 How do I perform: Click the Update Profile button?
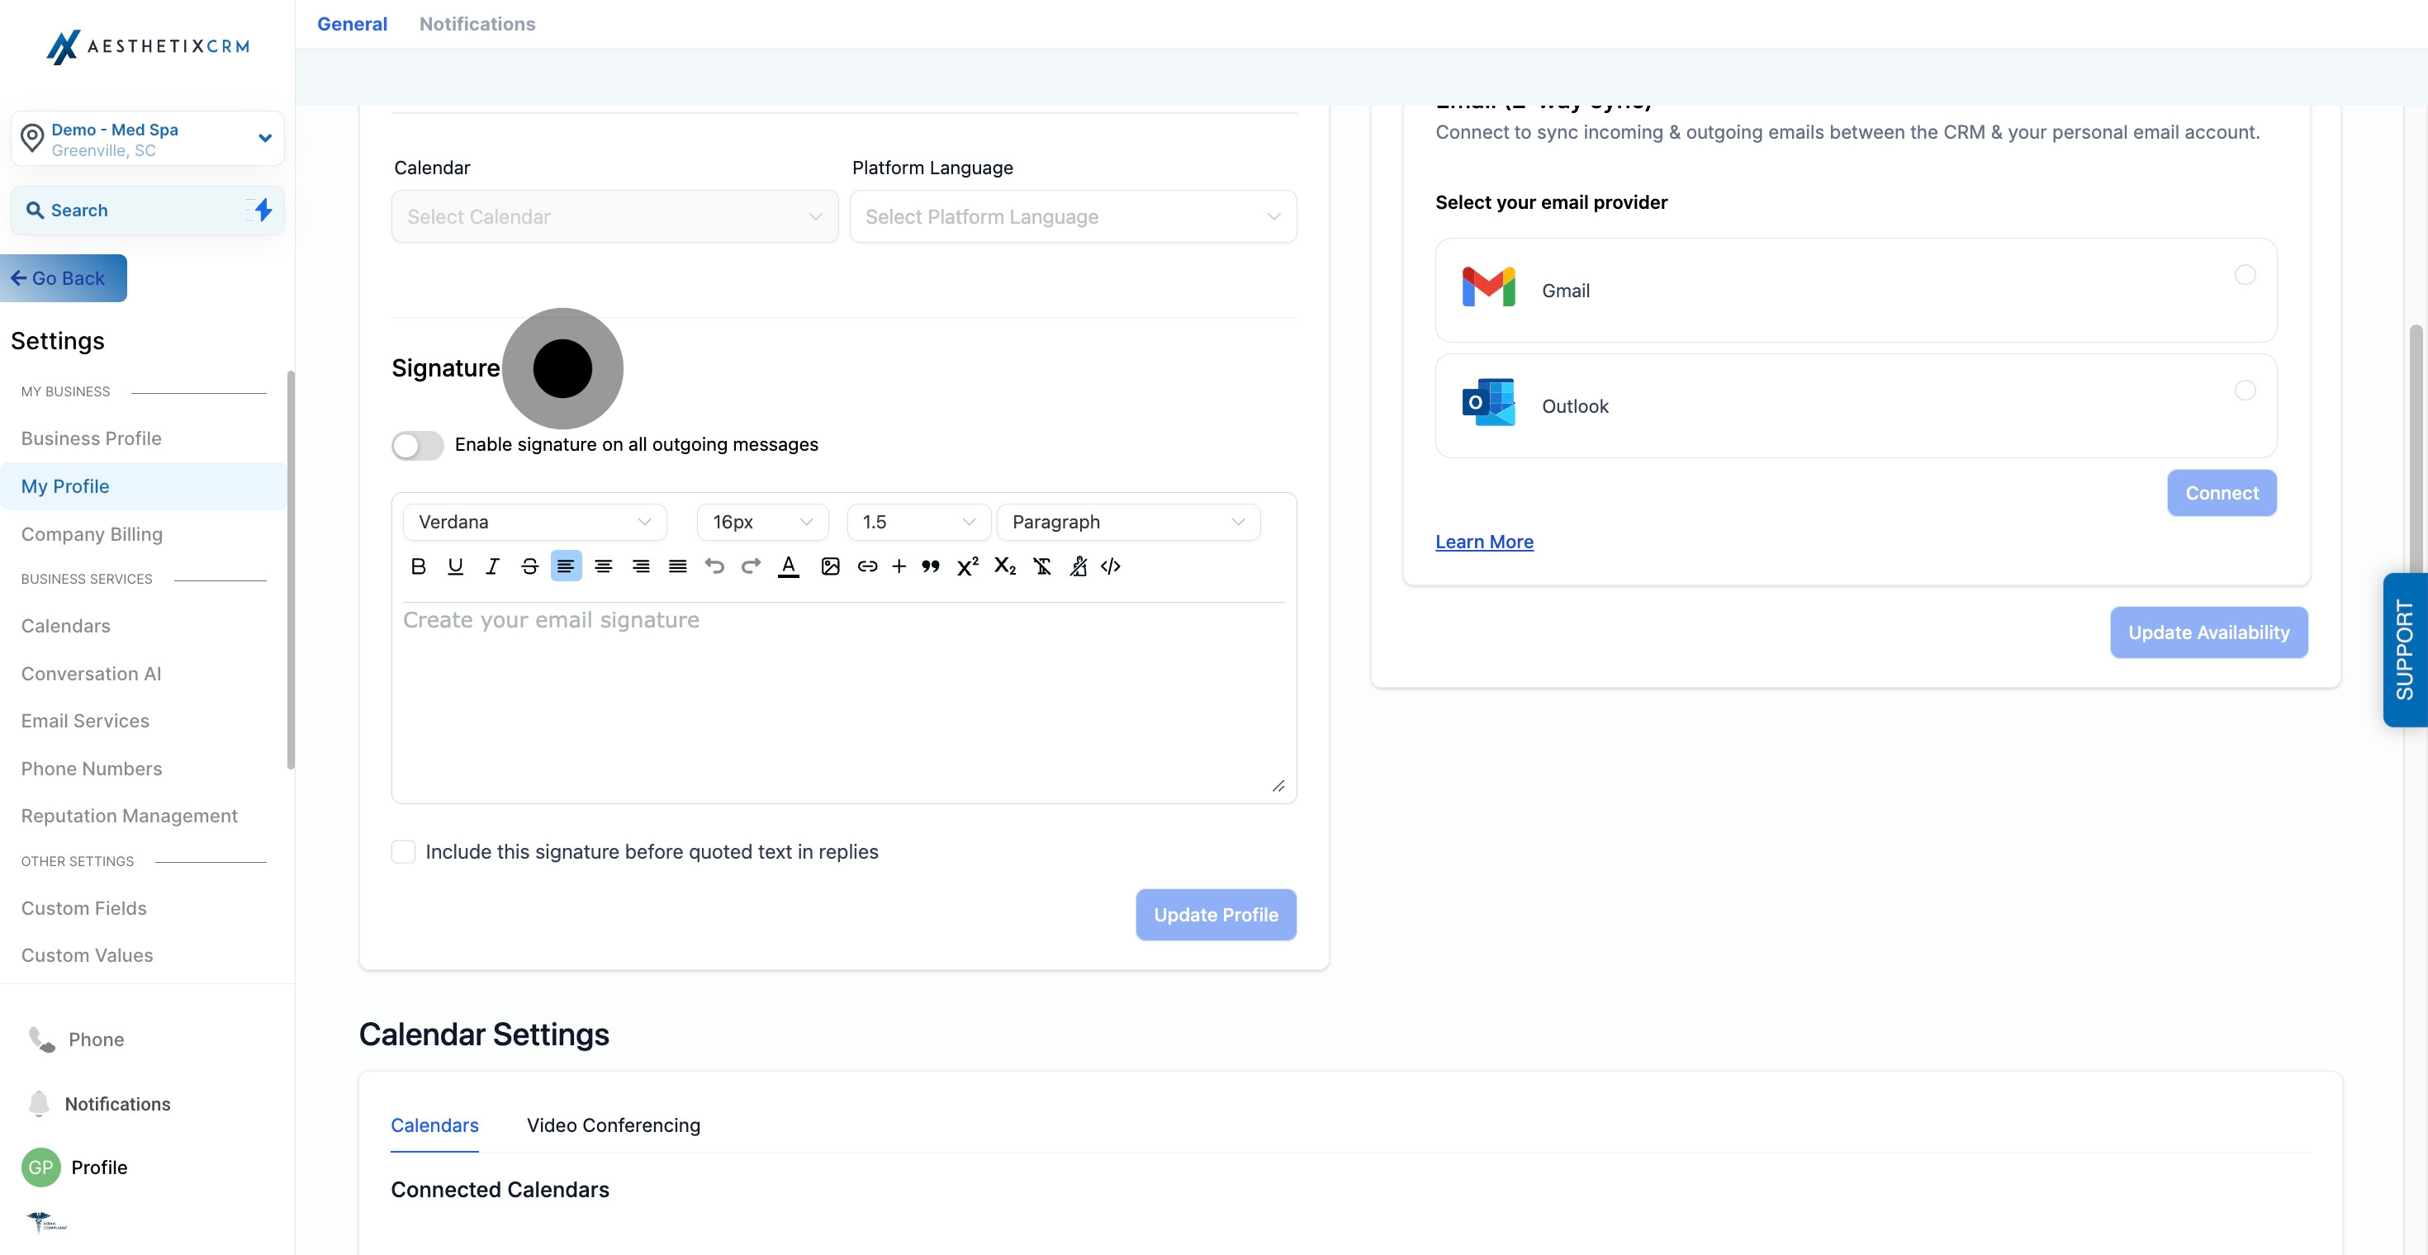click(1215, 915)
